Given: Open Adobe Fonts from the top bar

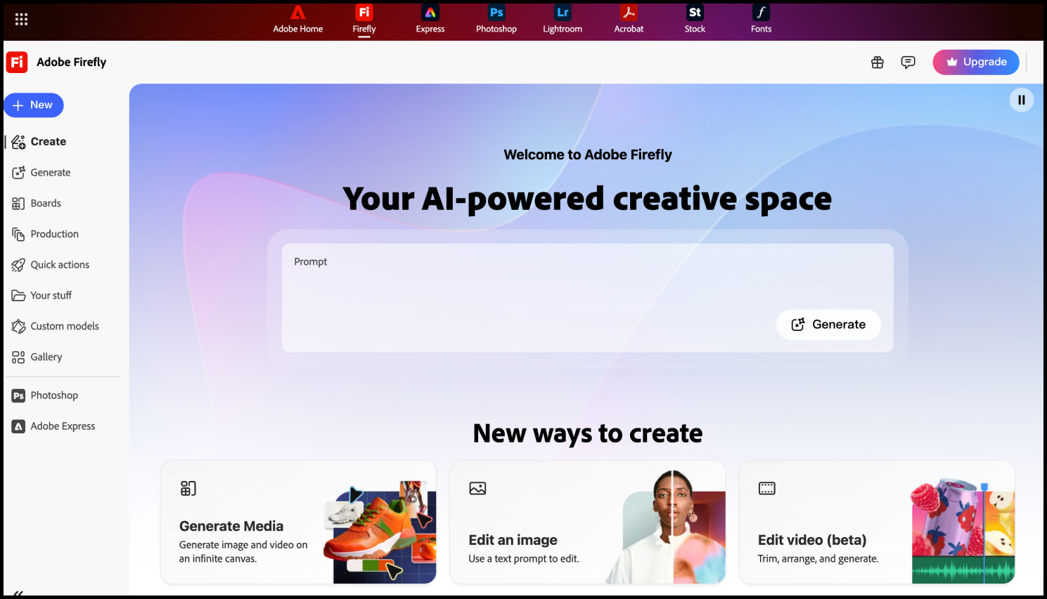Looking at the screenshot, I should coord(761,20).
